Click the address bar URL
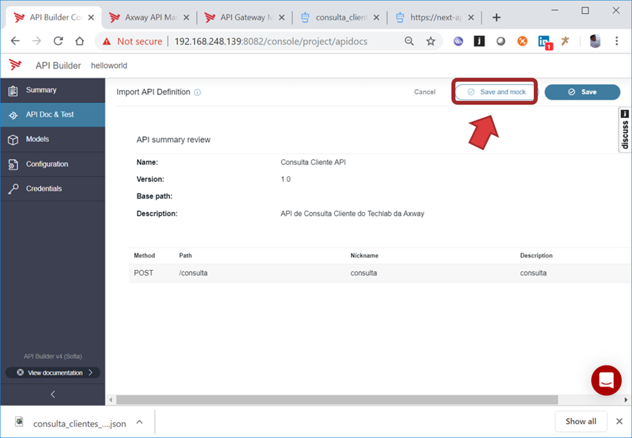The height and width of the screenshot is (438, 632). pyautogui.click(x=270, y=41)
